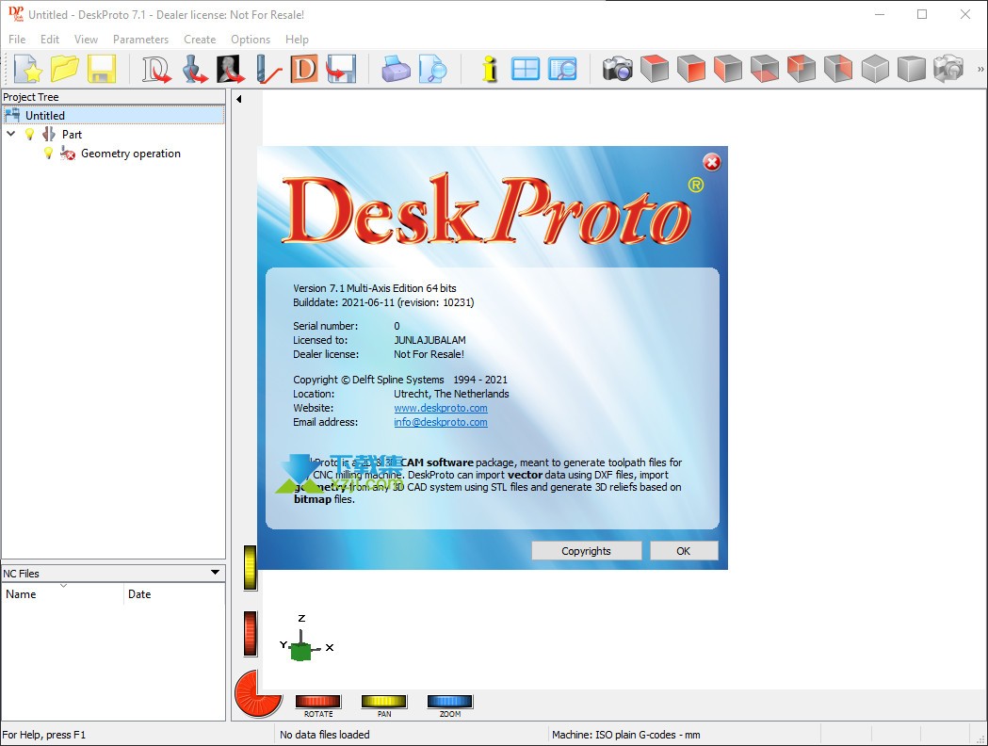Click the yellow vertical thumbwheel
The height and width of the screenshot is (746, 988).
pos(251,568)
